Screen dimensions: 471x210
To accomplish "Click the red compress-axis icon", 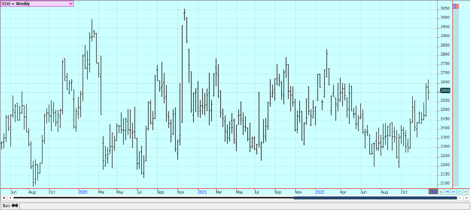I will 466,191.
